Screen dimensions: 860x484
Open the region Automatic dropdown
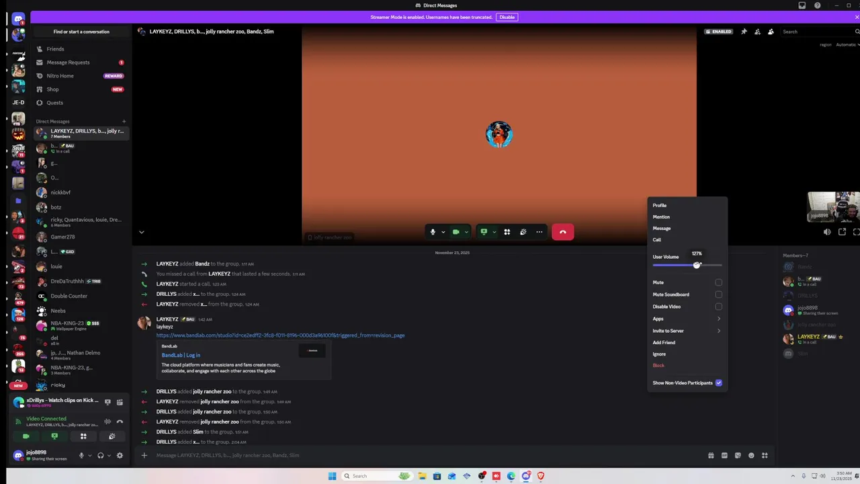pos(847,44)
